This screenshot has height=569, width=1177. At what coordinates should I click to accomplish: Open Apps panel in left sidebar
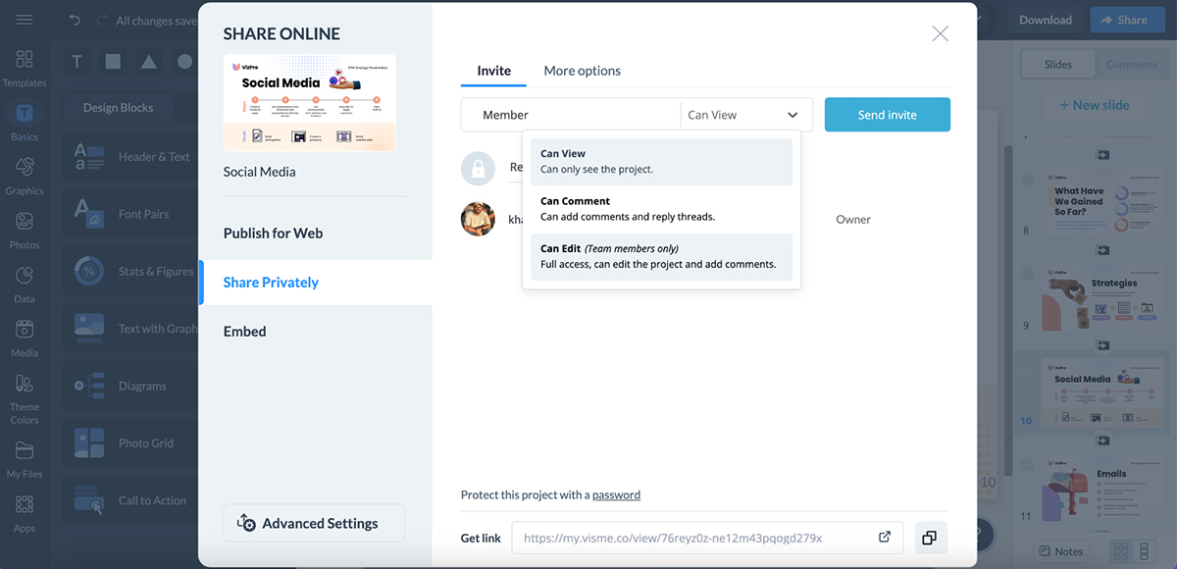click(25, 512)
